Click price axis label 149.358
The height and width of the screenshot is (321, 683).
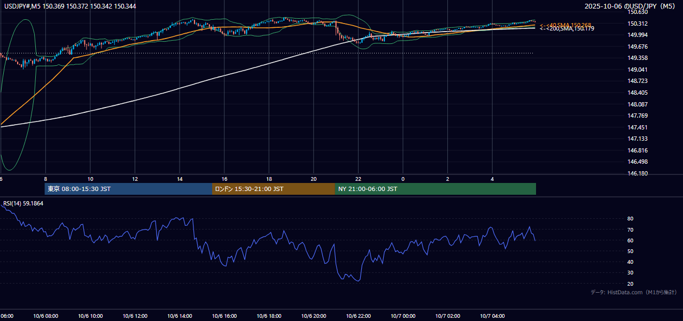pos(638,58)
